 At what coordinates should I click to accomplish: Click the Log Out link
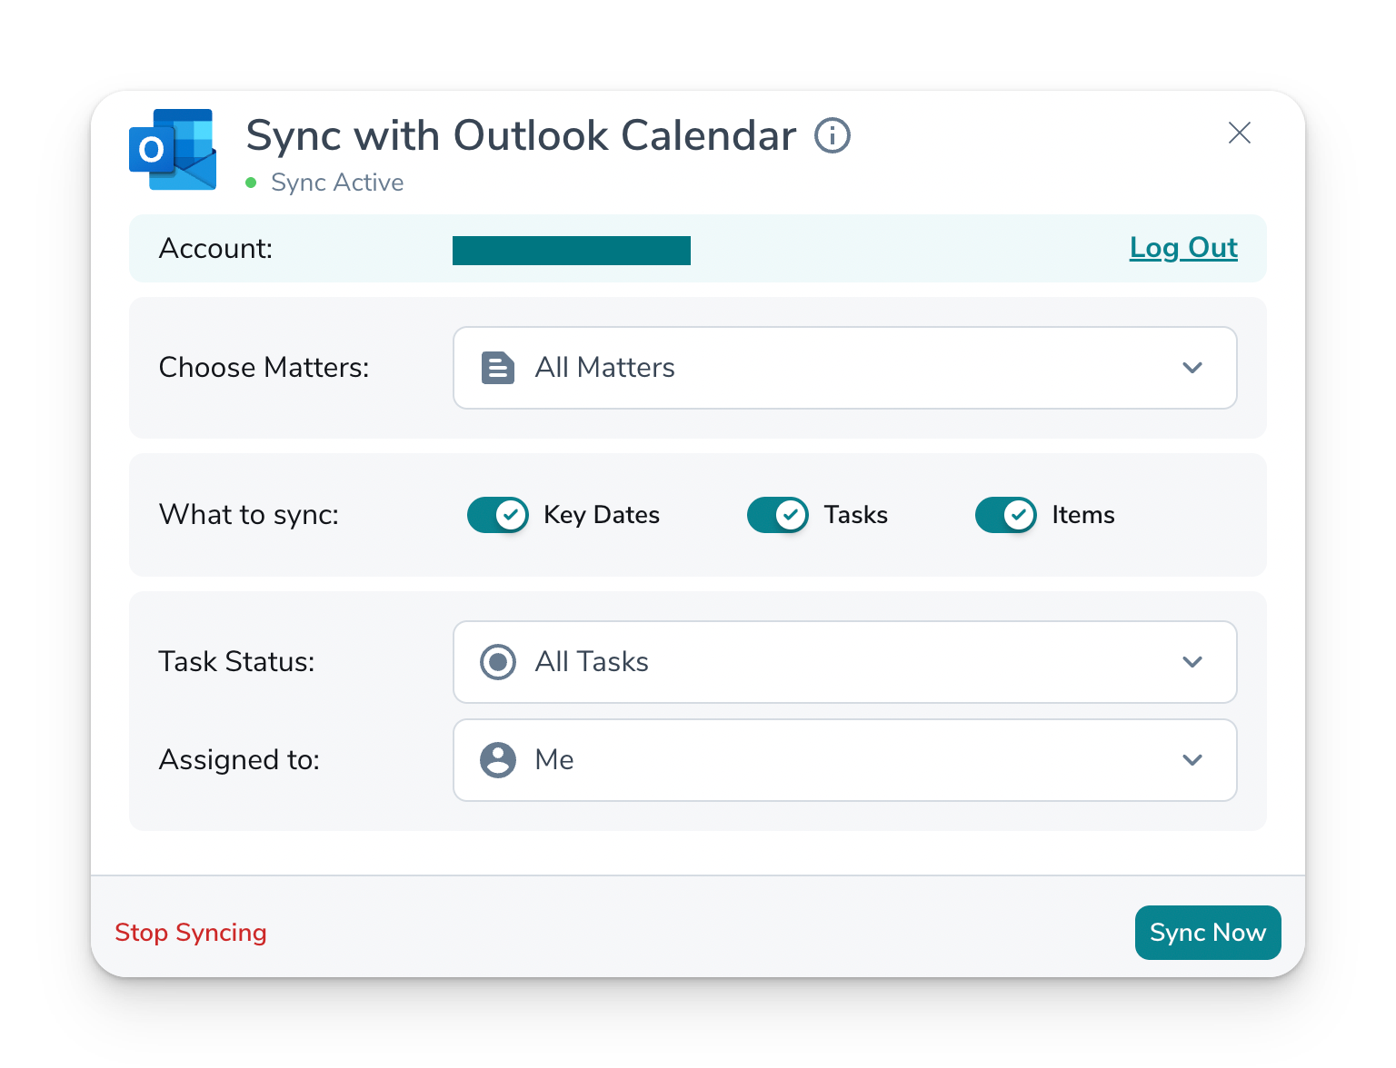[x=1182, y=248]
